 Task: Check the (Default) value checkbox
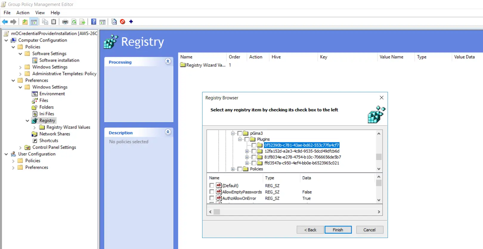point(212,185)
